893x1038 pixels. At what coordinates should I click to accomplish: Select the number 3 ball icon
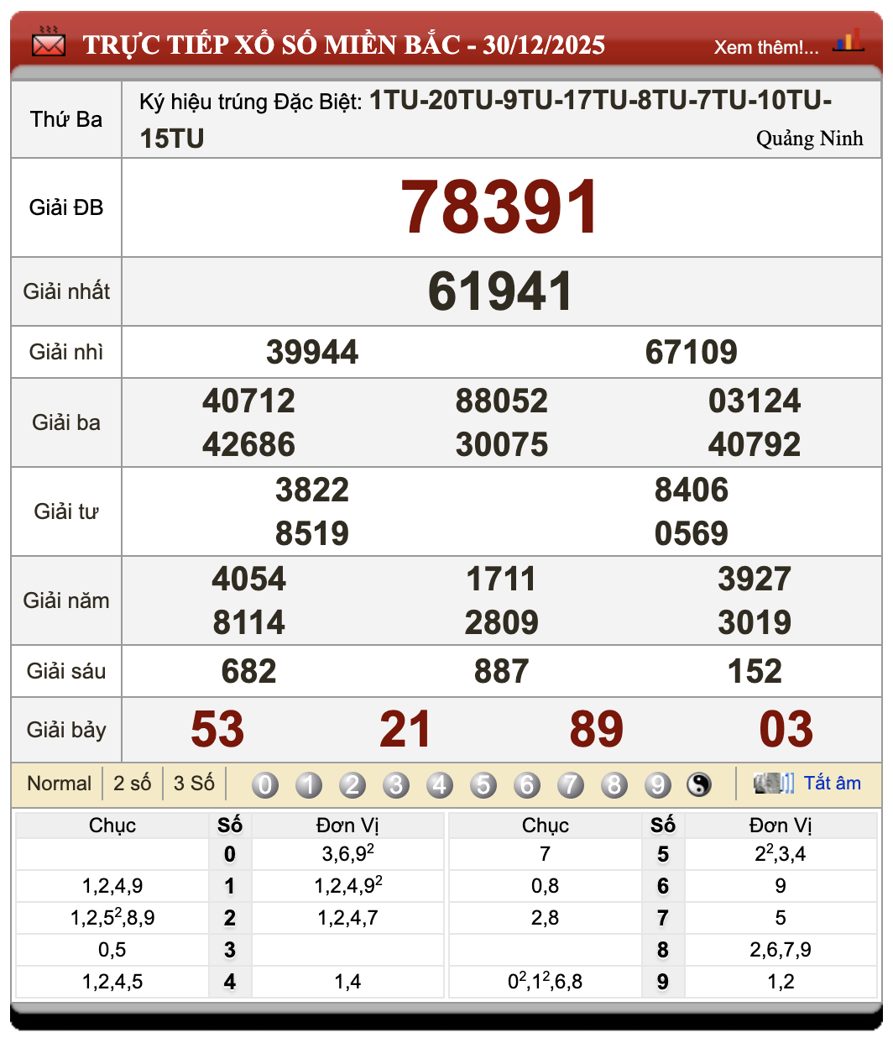coord(396,784)
